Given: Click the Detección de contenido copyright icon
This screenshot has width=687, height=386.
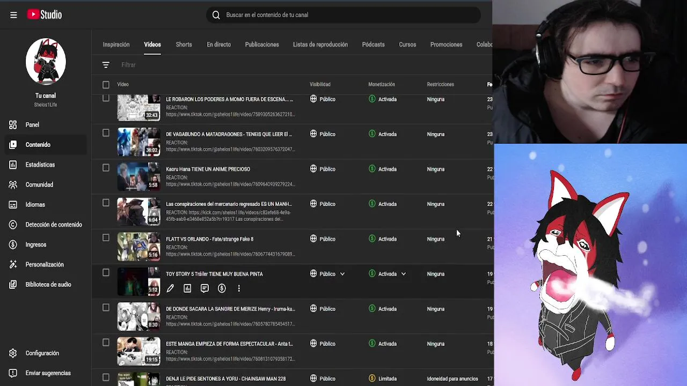Looking at the screenshot, I should click(x=13, y=225).
